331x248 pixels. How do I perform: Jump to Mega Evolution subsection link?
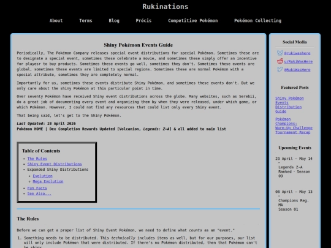pos(48,181)
